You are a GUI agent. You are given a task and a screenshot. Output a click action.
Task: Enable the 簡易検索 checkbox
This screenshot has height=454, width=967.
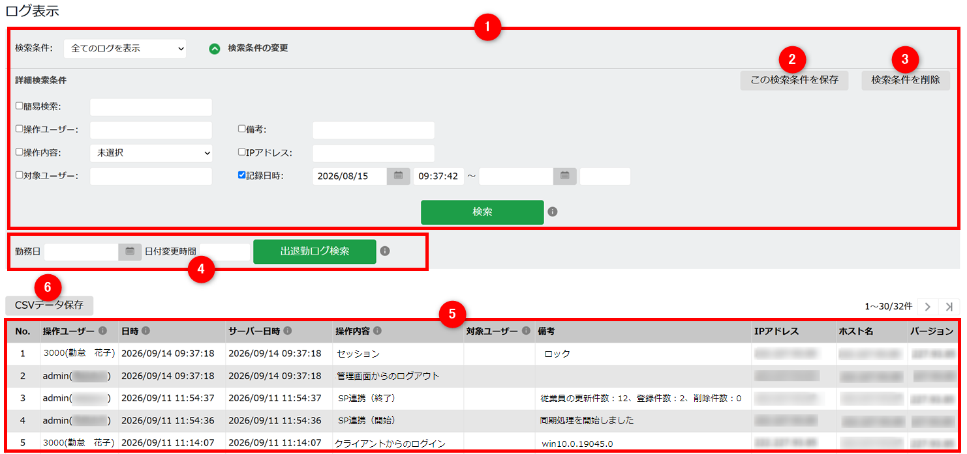20,106
